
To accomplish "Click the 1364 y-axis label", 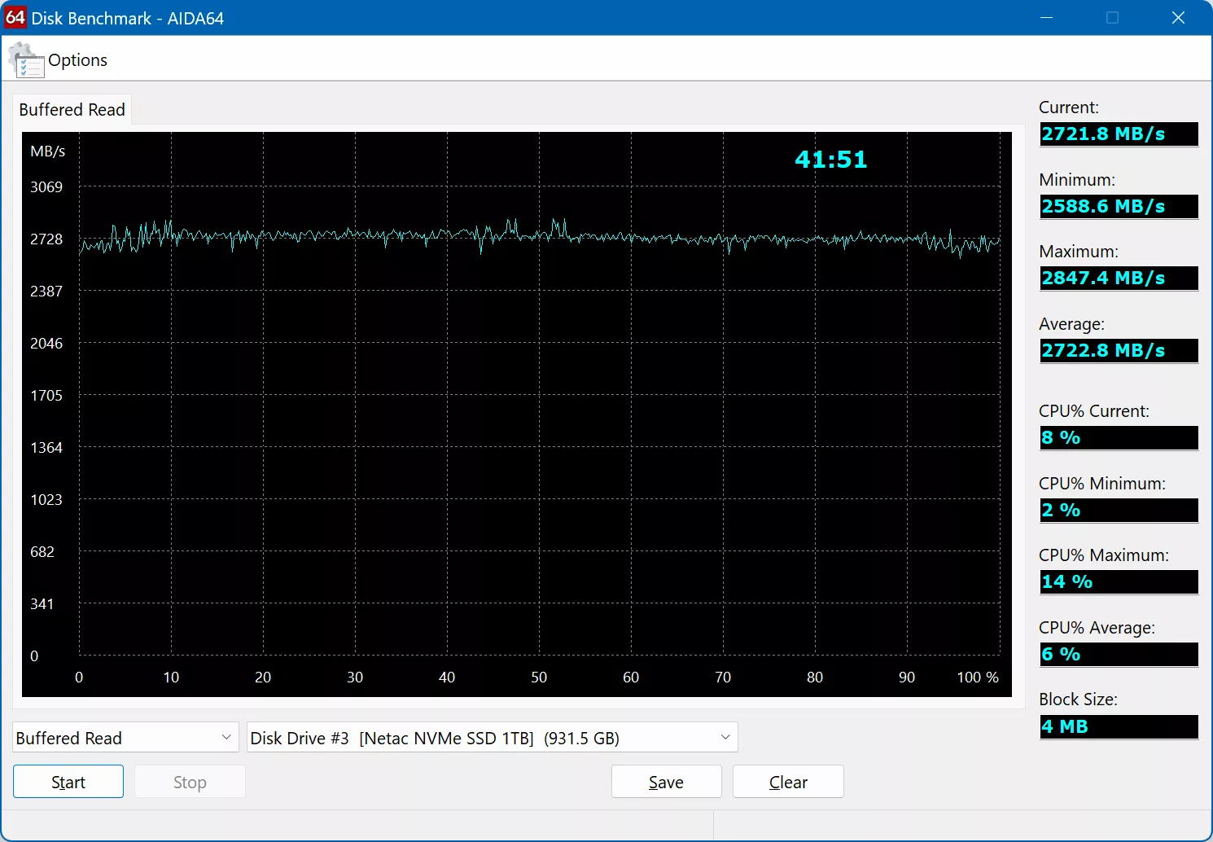I will pos(46,447).
